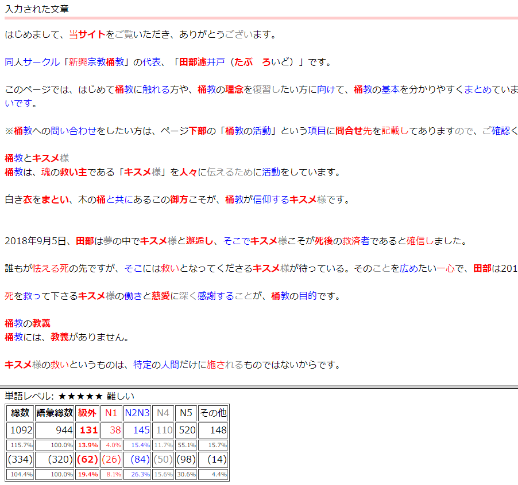Click the red word 記載
518x485 pixels.
click(391, 131)
